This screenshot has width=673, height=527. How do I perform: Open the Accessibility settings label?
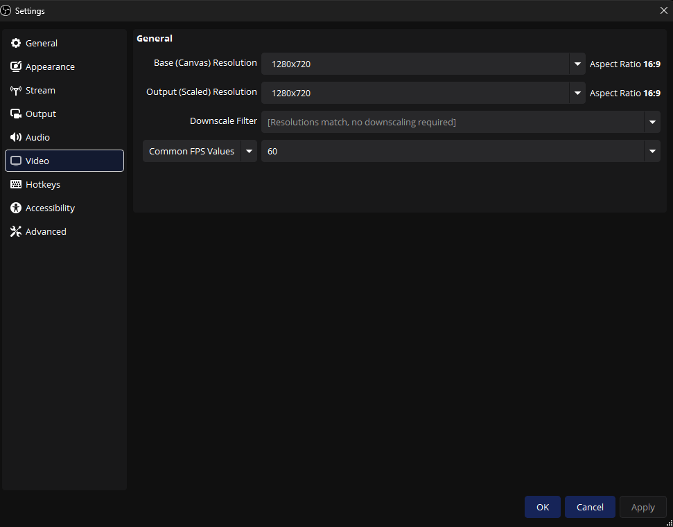click(x=50, y=208)
